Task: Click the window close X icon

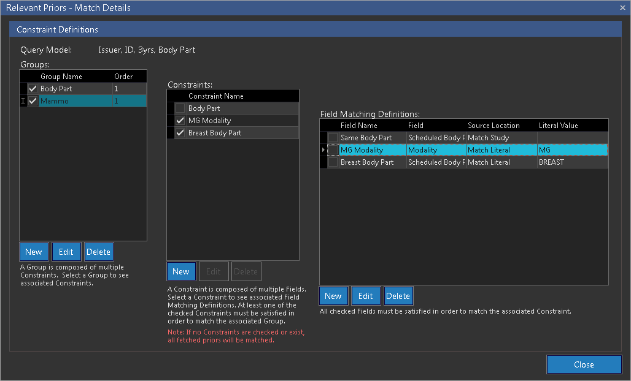Action: pos(622,8)
